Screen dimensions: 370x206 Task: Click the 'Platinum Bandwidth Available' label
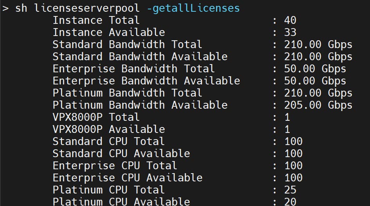click(x=140, y=105)
